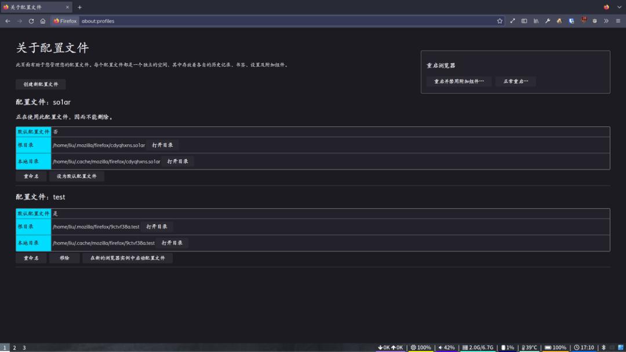626x352 pixels.
Task: Click the 配置文件：test heading
Action: click(41, 197)
